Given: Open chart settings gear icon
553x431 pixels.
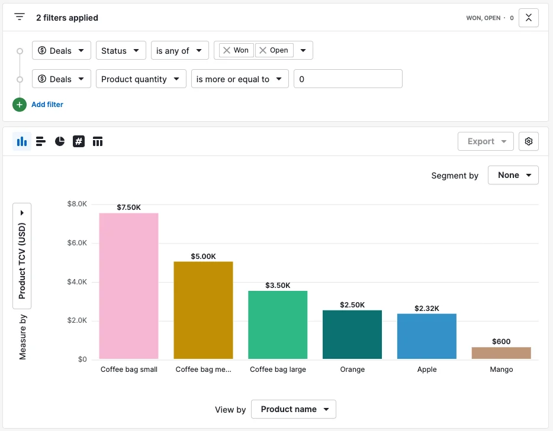Looking at the screenshot, I should coord(528,141).
